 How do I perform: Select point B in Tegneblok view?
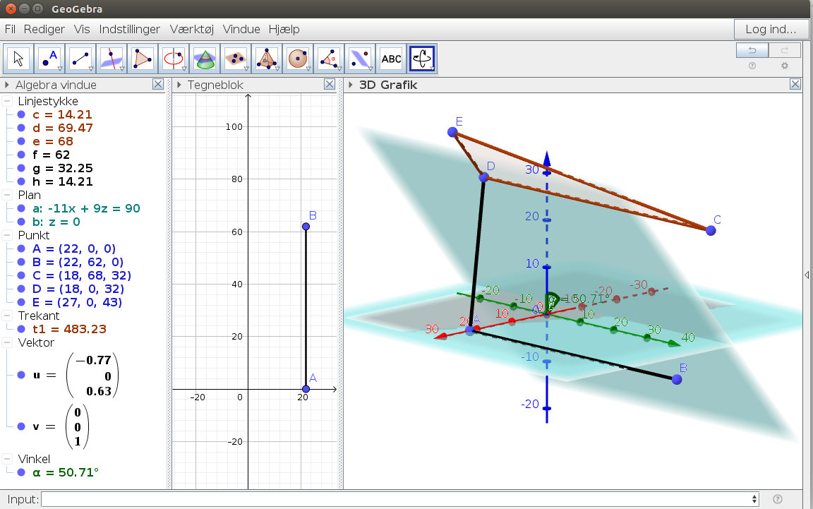point(306,227)
